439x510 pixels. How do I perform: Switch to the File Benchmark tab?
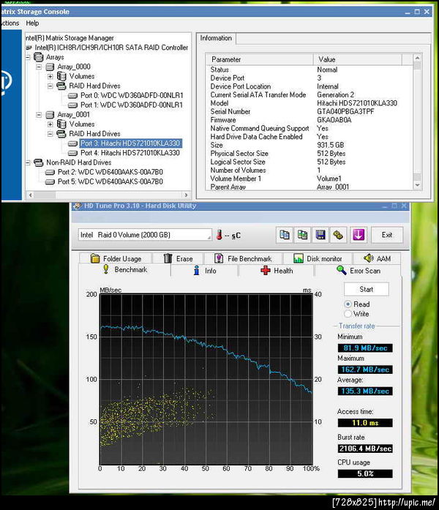tap(243, 258)
